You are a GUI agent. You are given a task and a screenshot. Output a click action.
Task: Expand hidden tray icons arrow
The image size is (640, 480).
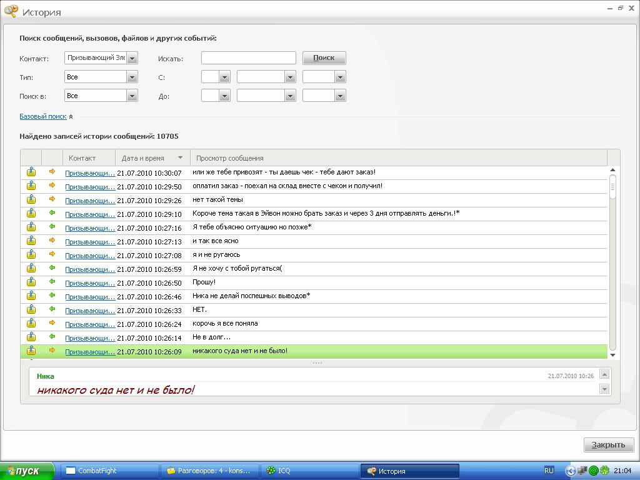click(x=570, y=471)
